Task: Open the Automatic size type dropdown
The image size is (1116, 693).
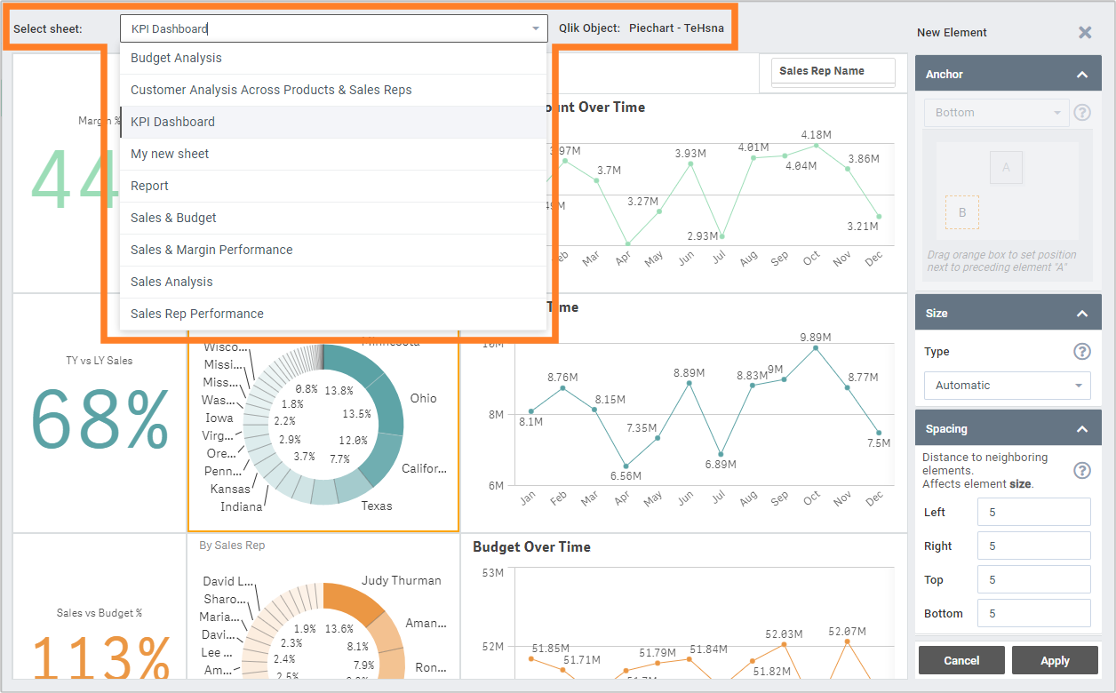Action: click(x=1008, y=386)
